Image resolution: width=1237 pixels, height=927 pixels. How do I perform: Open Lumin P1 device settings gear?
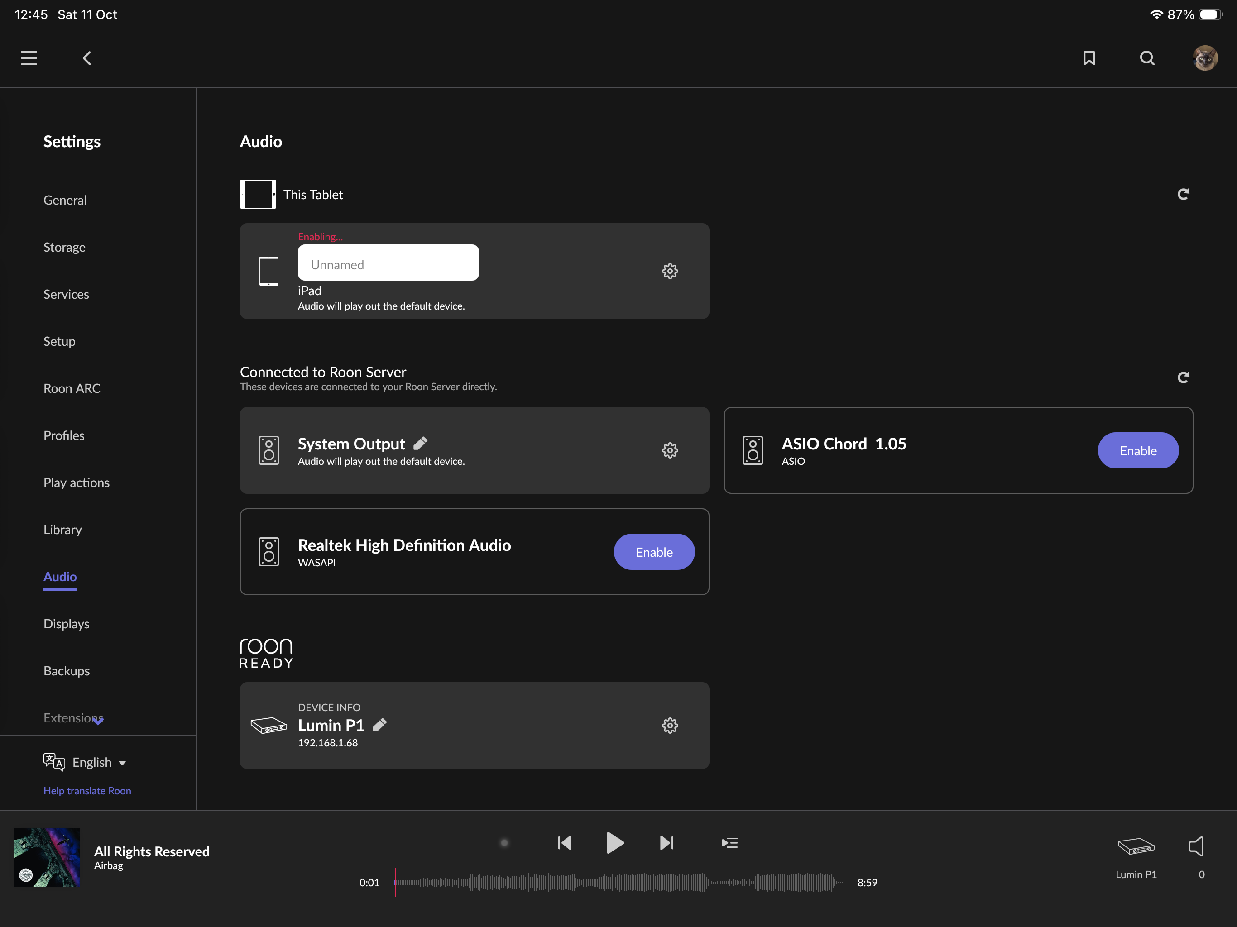(x=669, y=726)
